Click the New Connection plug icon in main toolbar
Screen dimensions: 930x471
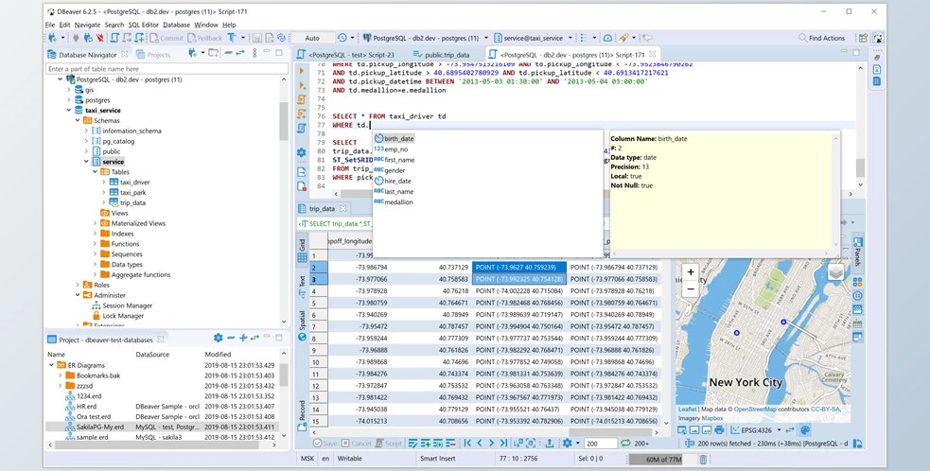[x=53, y=38]
